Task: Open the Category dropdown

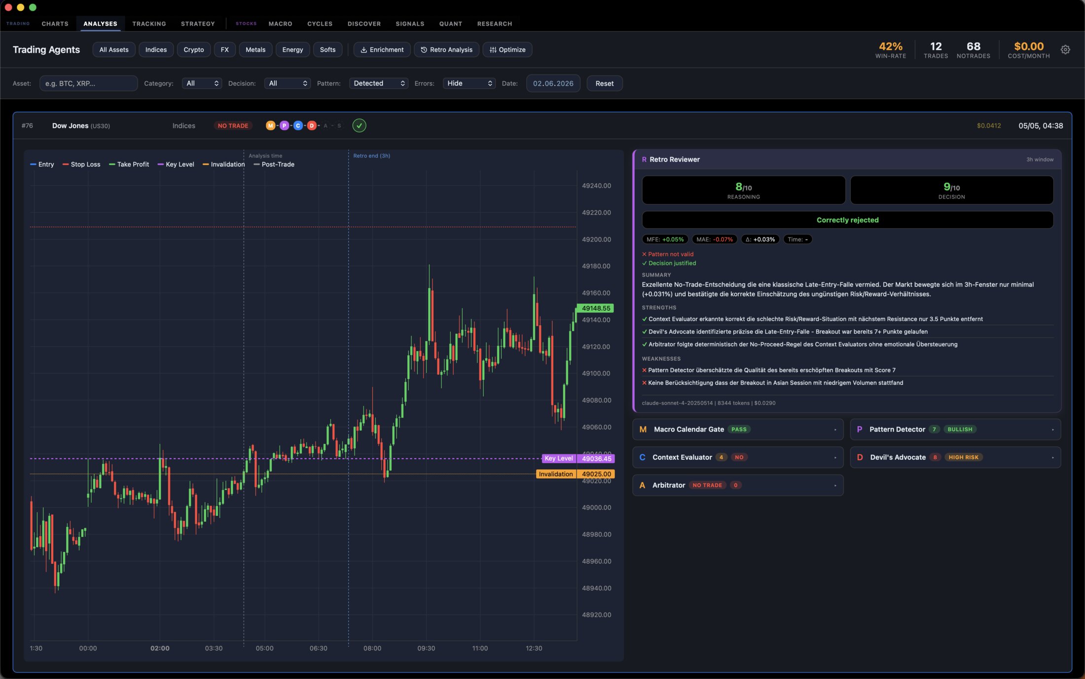Action: pos(202,84)
